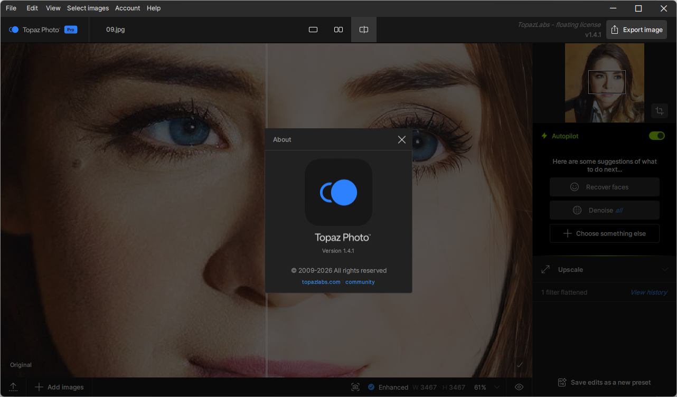Open the Help menu
677x397 pixels.
point(154,8)
